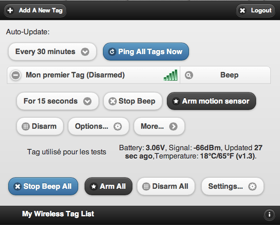Click the Disarm button for the tag
280x225 pixels.
(40, 126)
